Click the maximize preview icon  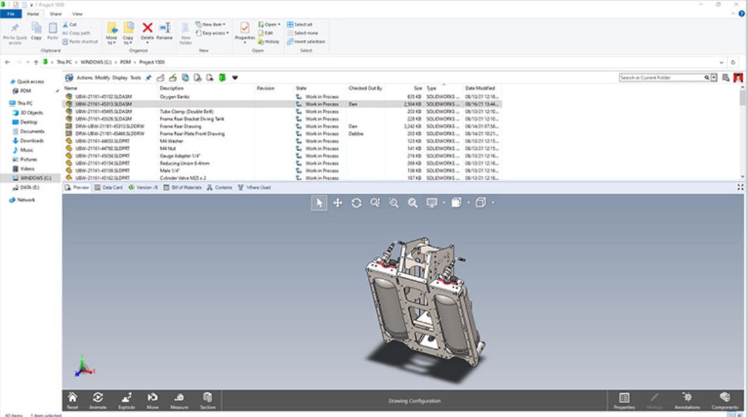[x=740, y=187]
